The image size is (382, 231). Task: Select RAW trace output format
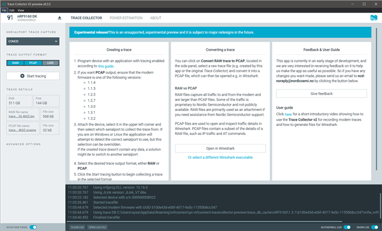click(16, 63)
